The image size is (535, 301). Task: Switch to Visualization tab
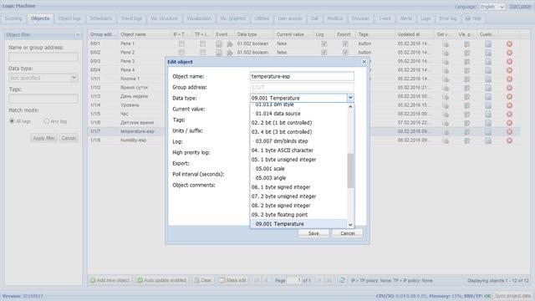tap(199, 18)
